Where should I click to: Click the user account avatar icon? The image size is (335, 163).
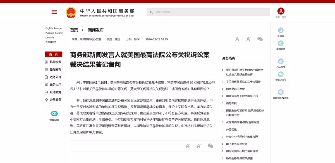(281, 11)
